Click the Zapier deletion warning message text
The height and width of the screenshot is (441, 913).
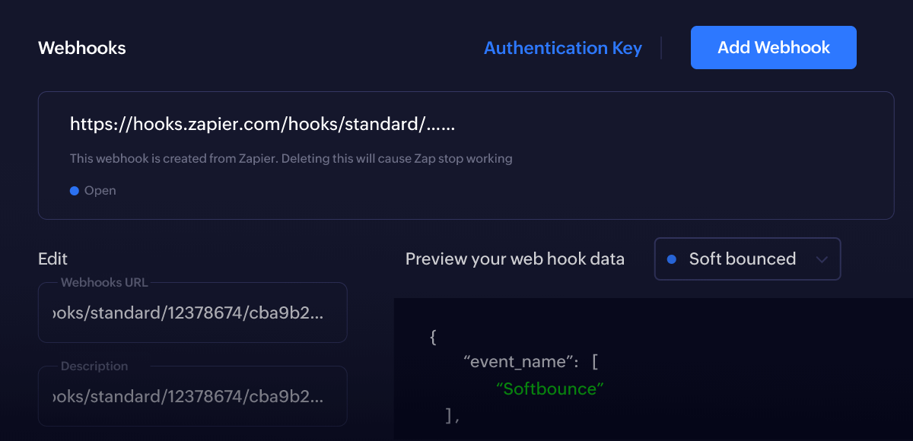[291, 158]
